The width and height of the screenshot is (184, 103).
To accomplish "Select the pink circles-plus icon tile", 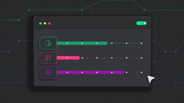I will (x=48, y=58).
